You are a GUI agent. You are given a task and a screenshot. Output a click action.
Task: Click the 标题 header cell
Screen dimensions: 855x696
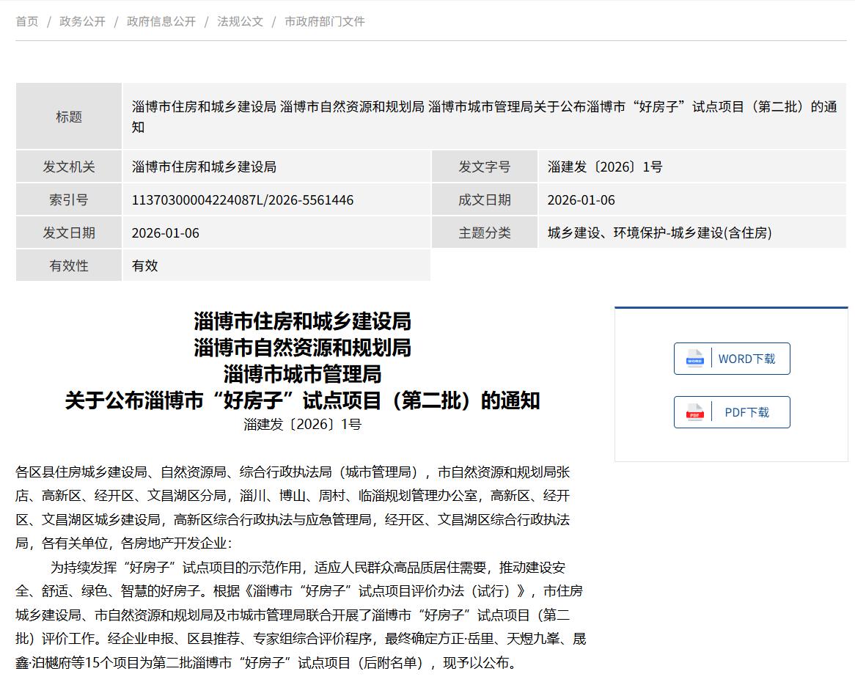click(x=69, y=117)
